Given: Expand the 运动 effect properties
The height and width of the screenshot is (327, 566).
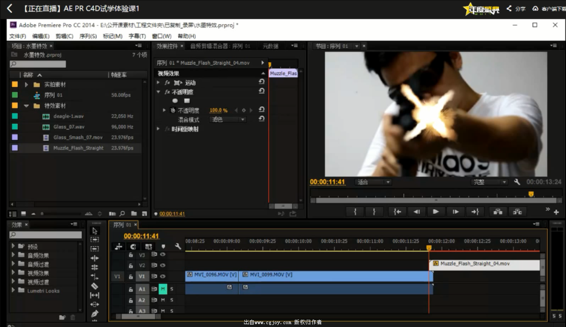Looking at the screenshot, I should coord(158,83).
